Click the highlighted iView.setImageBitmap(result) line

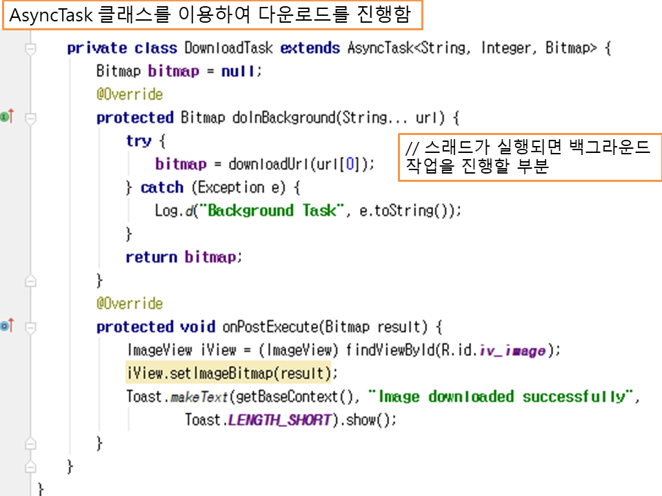pos(228,373)
